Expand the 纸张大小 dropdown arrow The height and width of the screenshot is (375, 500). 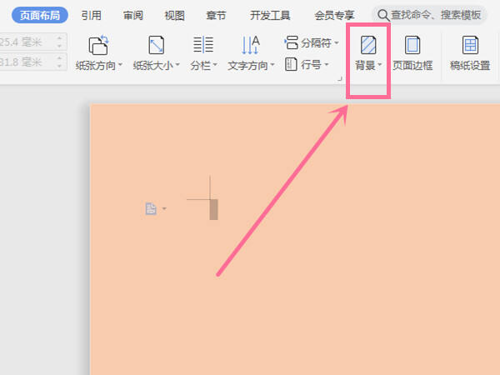pyautogui.click(x=177, y=65)
